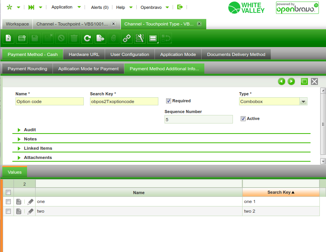Sort by Name column header

[139, 193]
